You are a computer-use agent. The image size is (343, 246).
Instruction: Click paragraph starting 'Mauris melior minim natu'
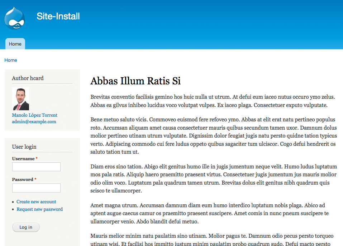coord(212,240)
